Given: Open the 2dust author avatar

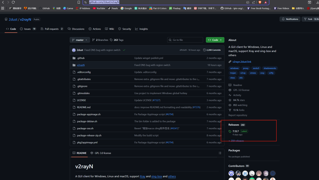Looking at the screenshot, I should click(x=74, y=50).
